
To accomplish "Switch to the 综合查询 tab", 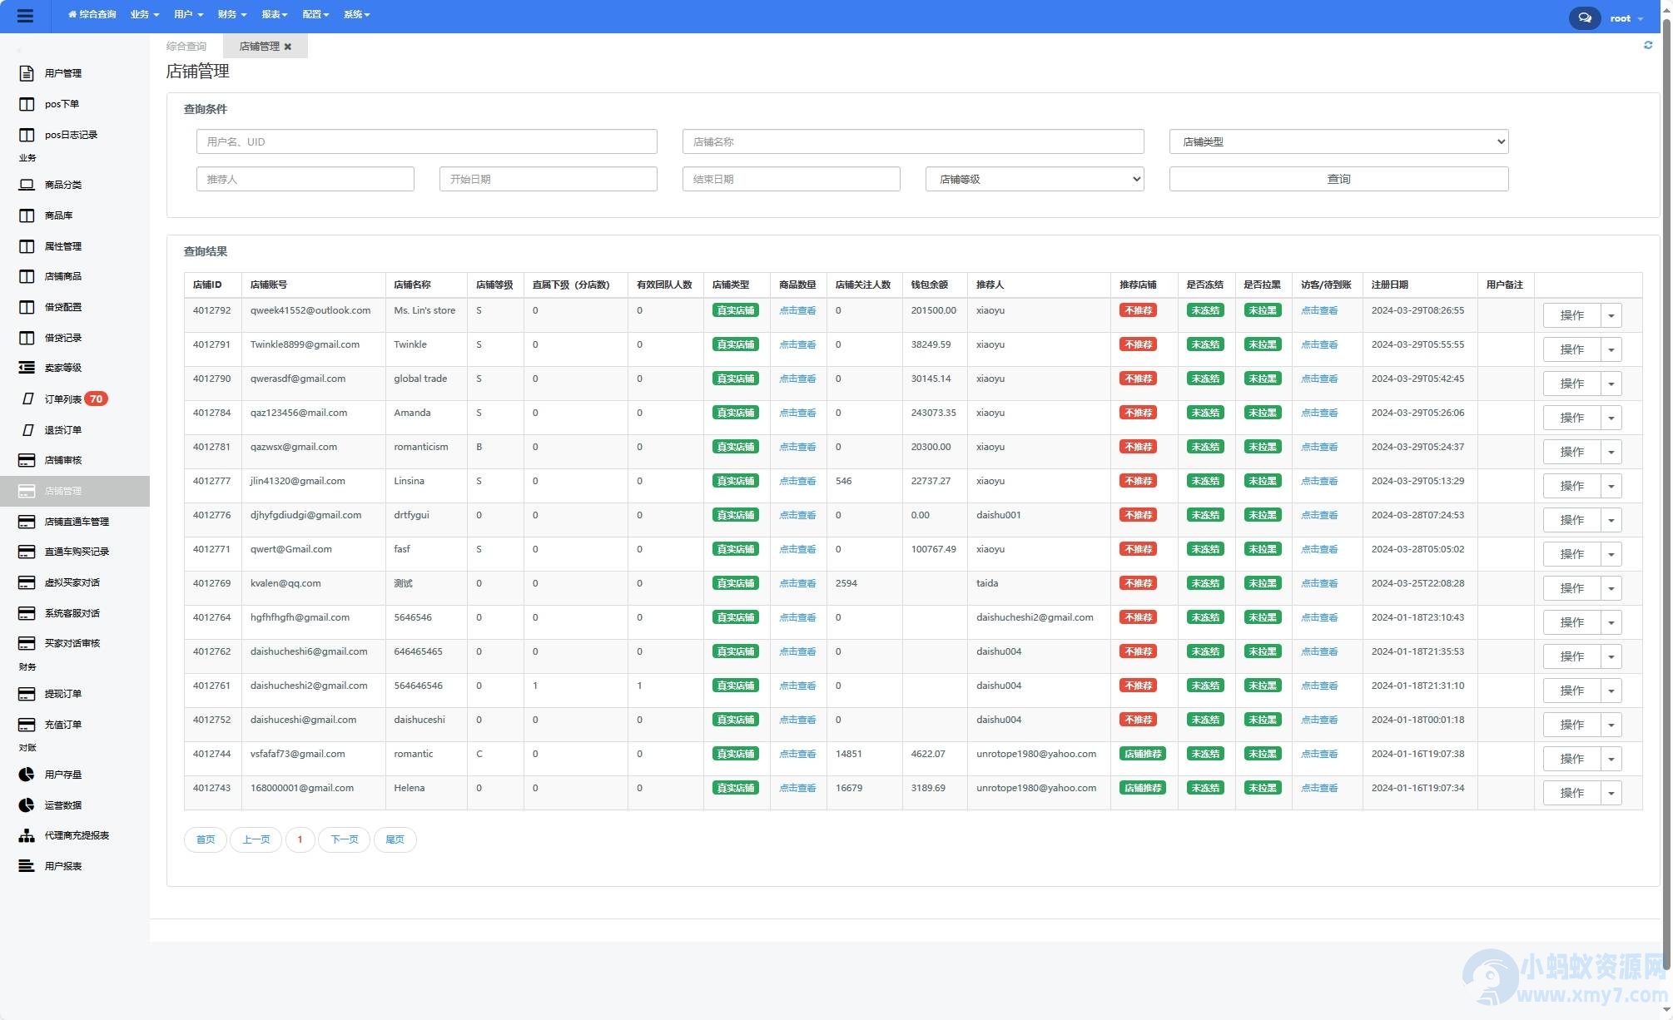I will click(186, 47).
